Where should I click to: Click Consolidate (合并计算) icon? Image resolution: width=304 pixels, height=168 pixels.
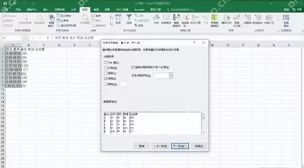[195, 19]
